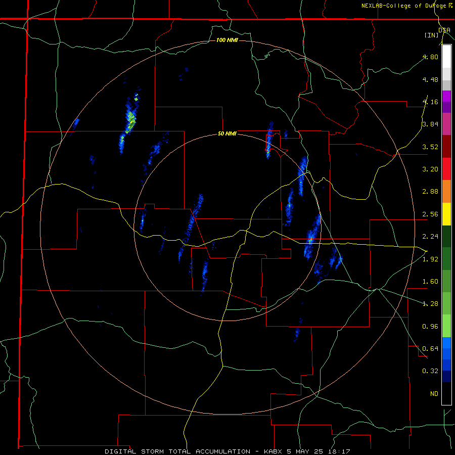Click the 3.20 legend value

click(x=430, y=169)
